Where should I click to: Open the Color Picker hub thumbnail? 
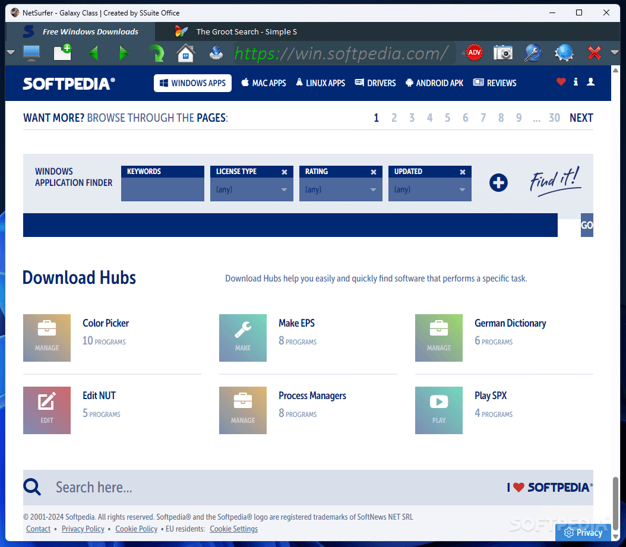tap(47, 338)
